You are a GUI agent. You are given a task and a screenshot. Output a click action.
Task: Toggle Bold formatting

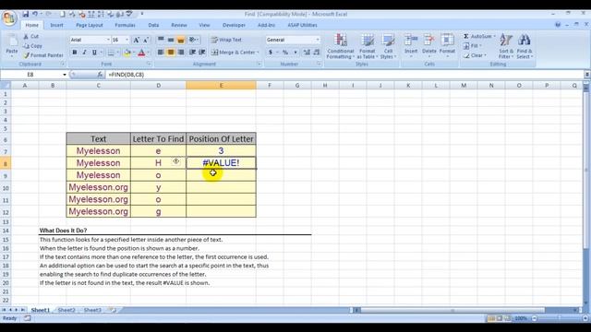coord(75,53)
